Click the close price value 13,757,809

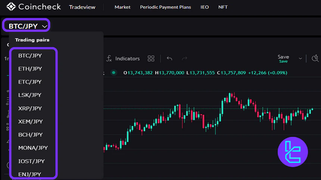[233, 73]
